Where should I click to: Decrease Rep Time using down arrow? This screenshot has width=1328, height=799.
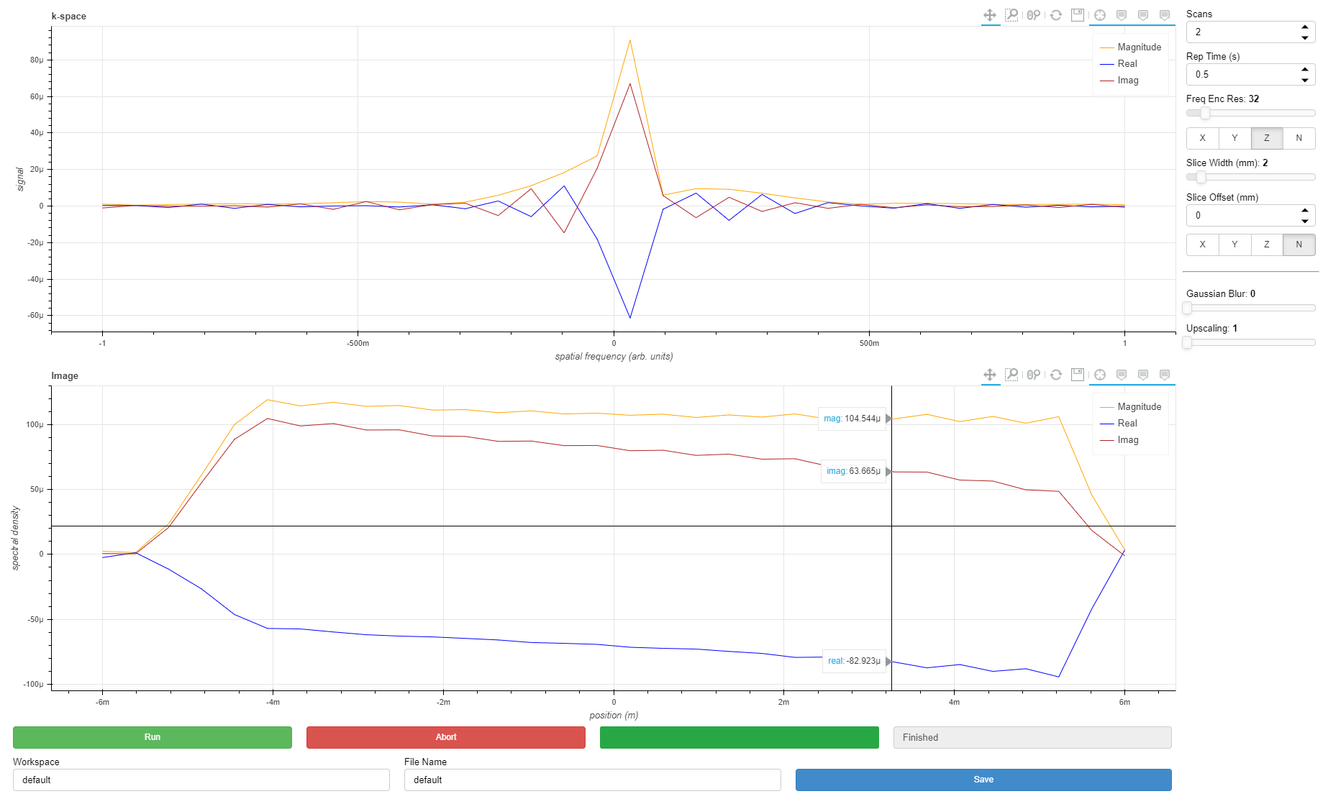click(x=1305, y=80)
